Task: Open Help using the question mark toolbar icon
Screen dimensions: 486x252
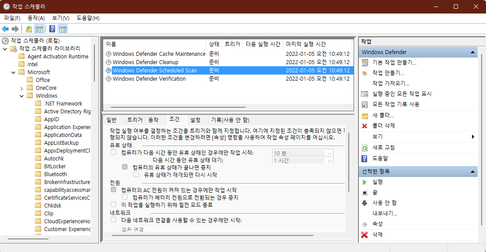Action: pos(52,29)
